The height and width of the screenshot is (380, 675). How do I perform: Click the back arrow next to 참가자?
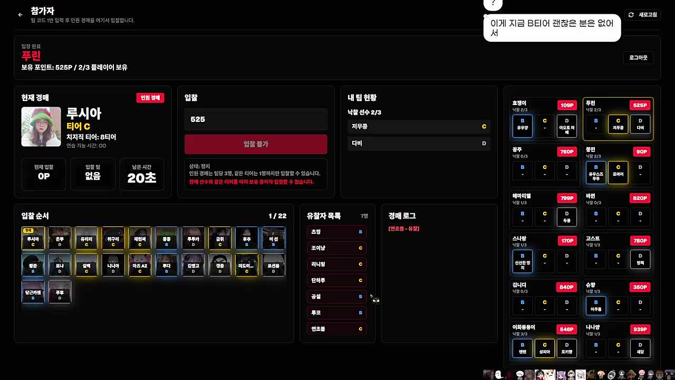(x=20, y=15)
